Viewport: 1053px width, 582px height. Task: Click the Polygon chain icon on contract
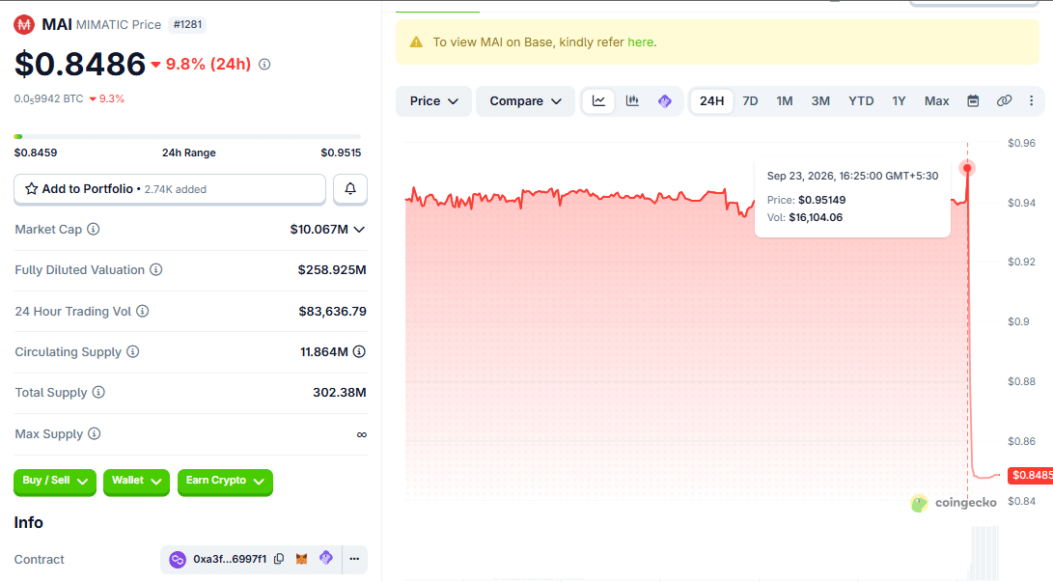click(178, 559)
